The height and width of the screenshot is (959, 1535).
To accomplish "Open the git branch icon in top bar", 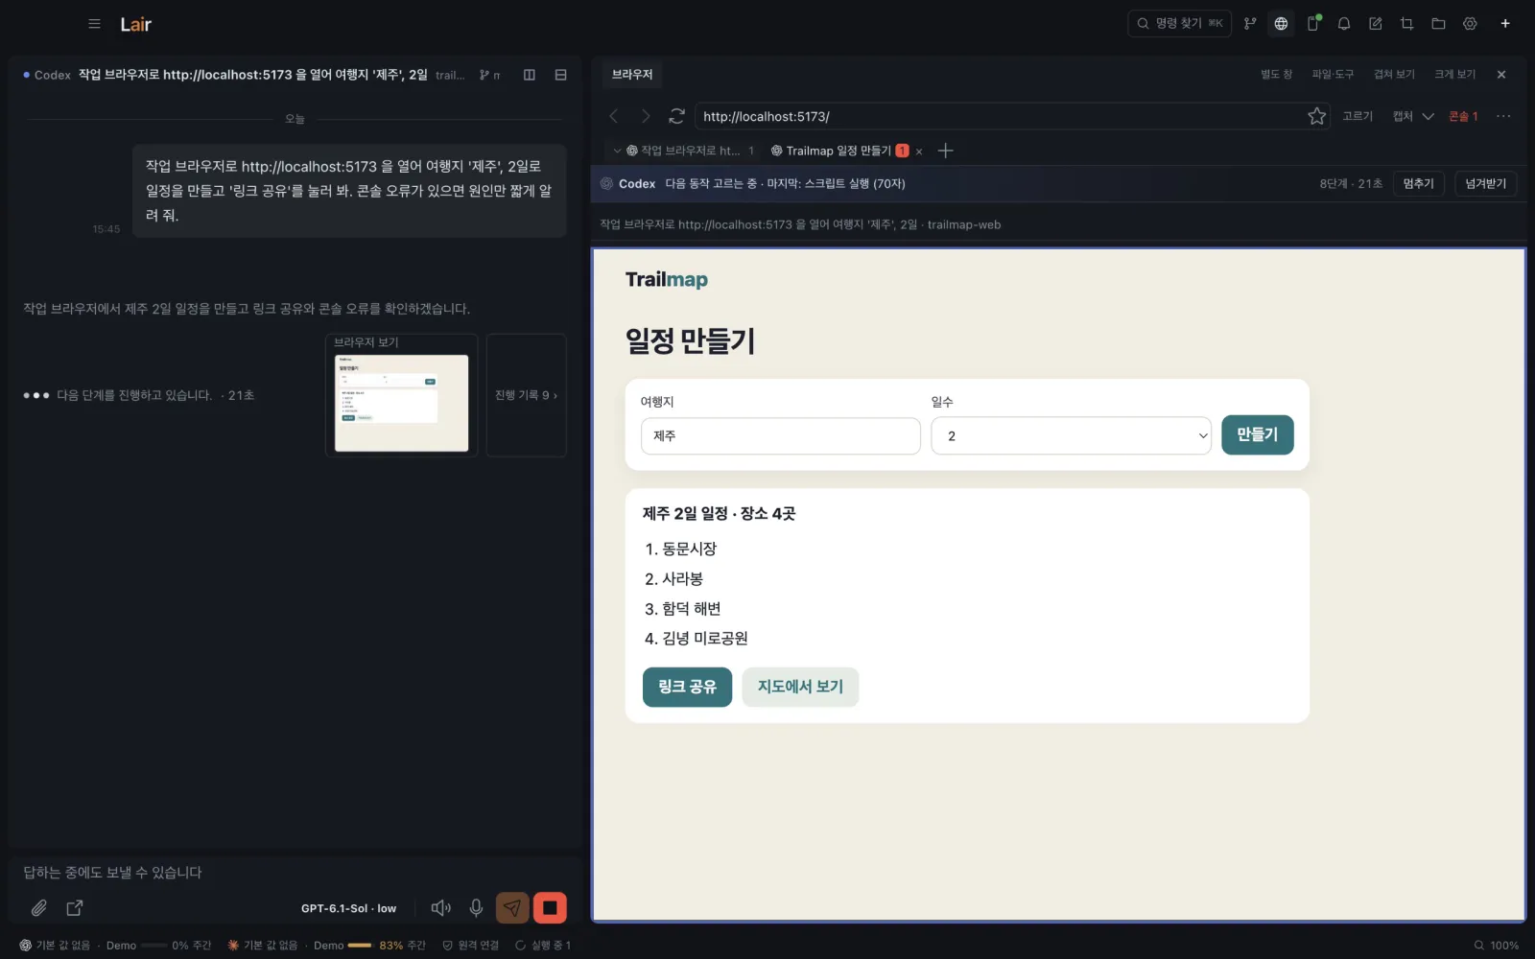I will 1250,24.
